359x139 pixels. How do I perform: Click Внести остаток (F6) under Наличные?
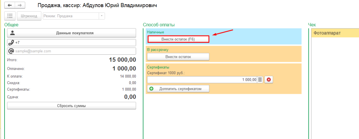point(178,39)
